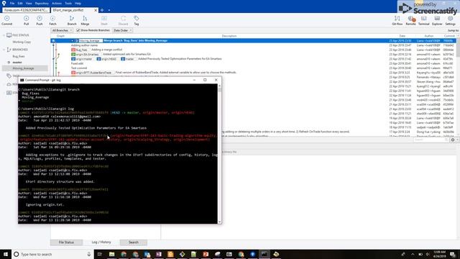Open the Merge tool
This screenshot has width=460, height=259.
pos(85,21)
